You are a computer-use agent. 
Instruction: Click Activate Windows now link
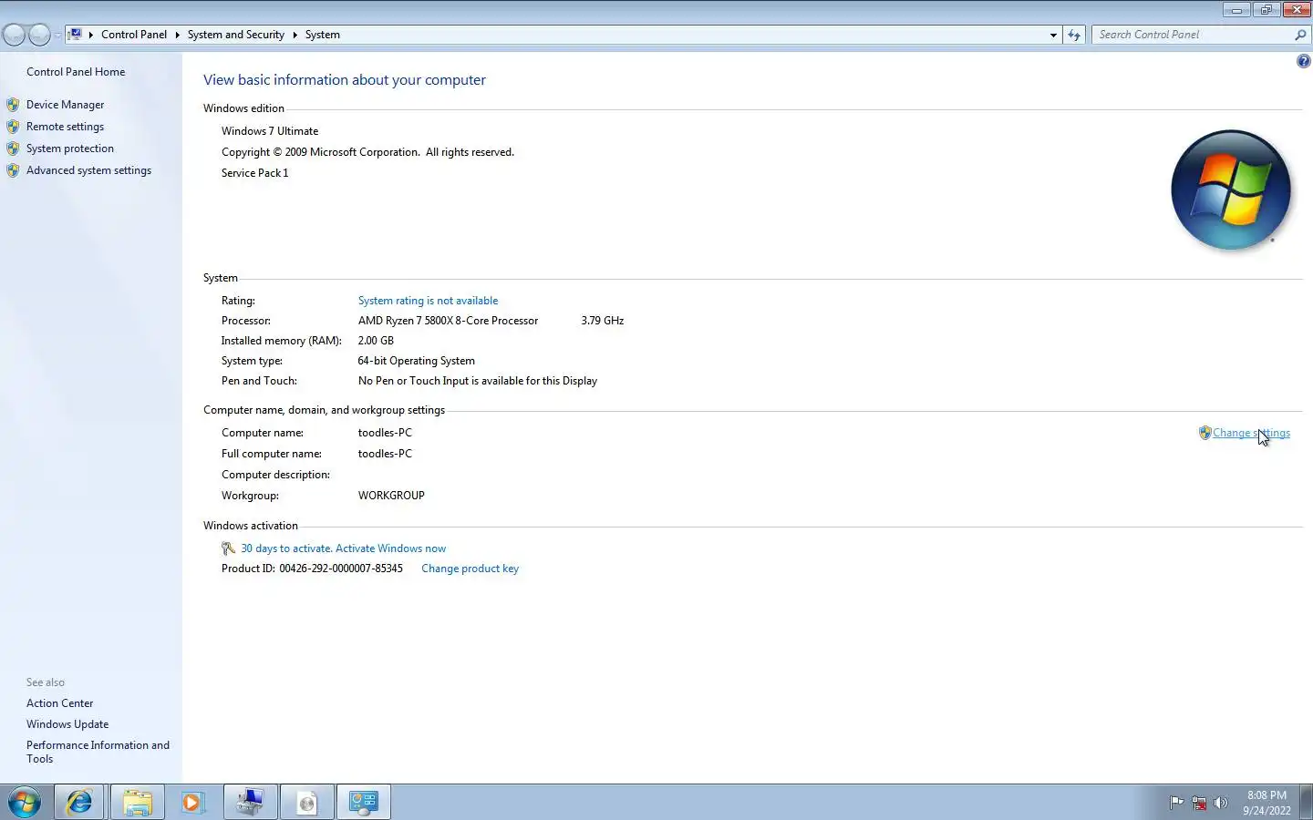point(390,548)
